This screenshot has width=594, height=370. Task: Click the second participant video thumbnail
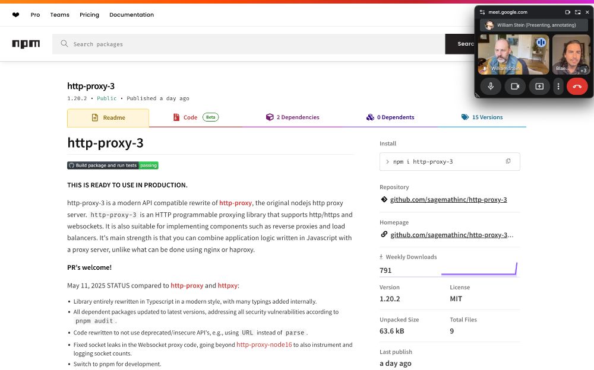571,54
